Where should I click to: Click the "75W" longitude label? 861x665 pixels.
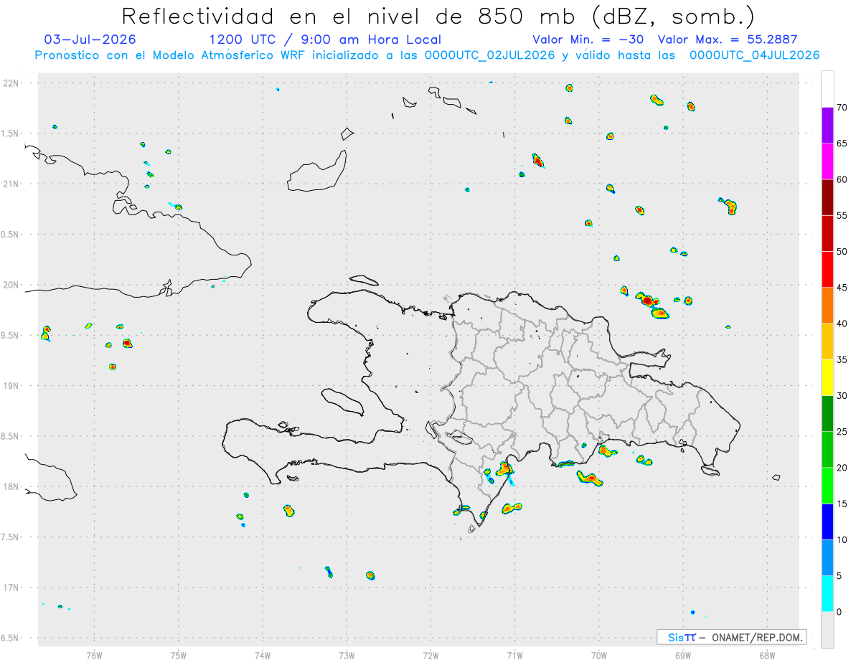coord(179,655)
